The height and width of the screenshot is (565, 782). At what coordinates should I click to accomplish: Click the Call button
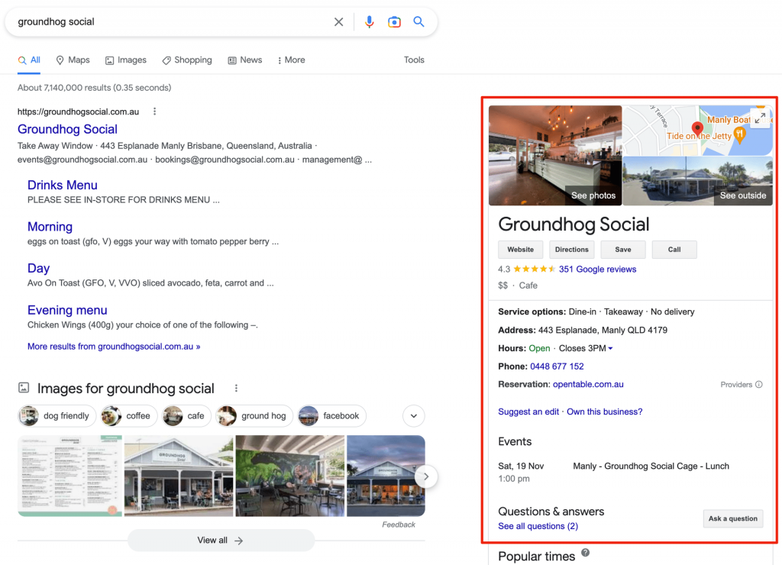(674, 250)
